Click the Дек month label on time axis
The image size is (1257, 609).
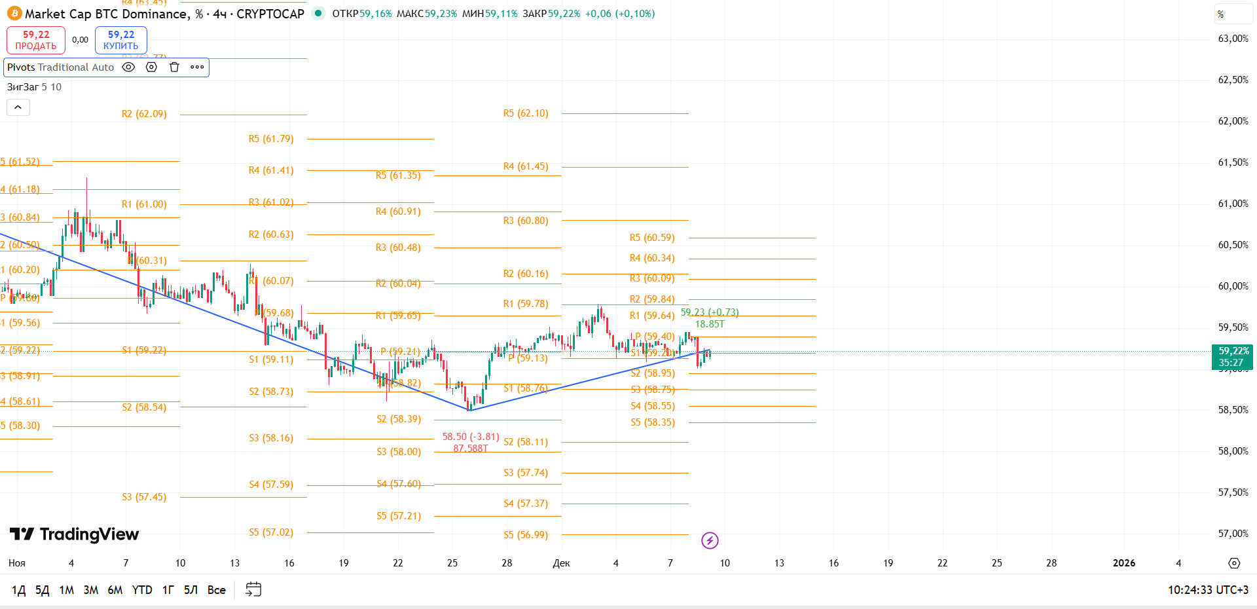[x=561, y=563]
